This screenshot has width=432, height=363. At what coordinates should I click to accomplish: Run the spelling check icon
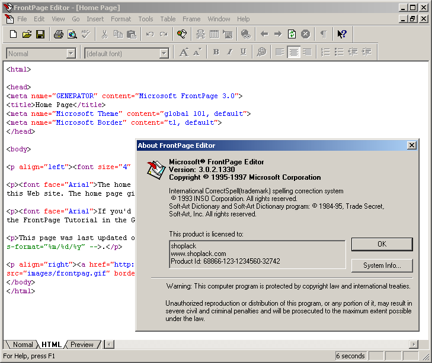(x=86, y=34)
